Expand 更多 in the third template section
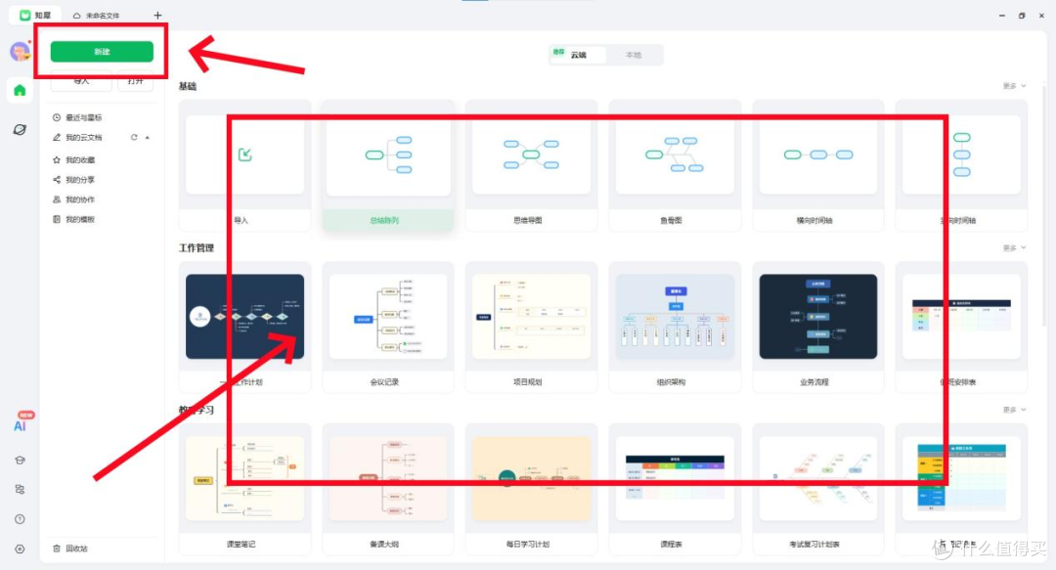Image resolution: width=1056 pixels, height=570 pixels. 1014,410
